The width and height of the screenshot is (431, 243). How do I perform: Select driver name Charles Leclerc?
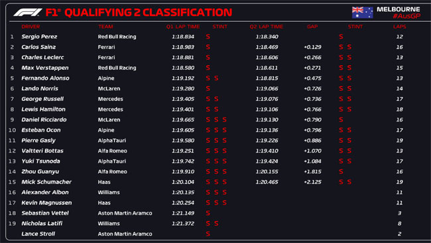(42, 58)
